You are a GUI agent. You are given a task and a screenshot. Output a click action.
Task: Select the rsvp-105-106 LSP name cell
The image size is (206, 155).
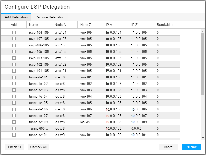[39, 52]
